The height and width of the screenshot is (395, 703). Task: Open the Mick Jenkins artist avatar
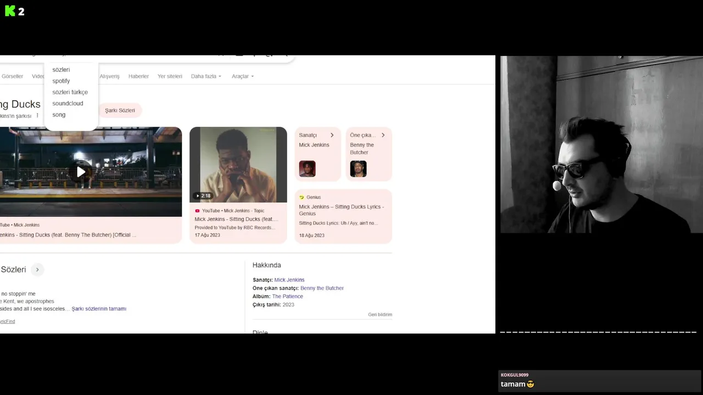pyautogui.click(x=307, y=168)
